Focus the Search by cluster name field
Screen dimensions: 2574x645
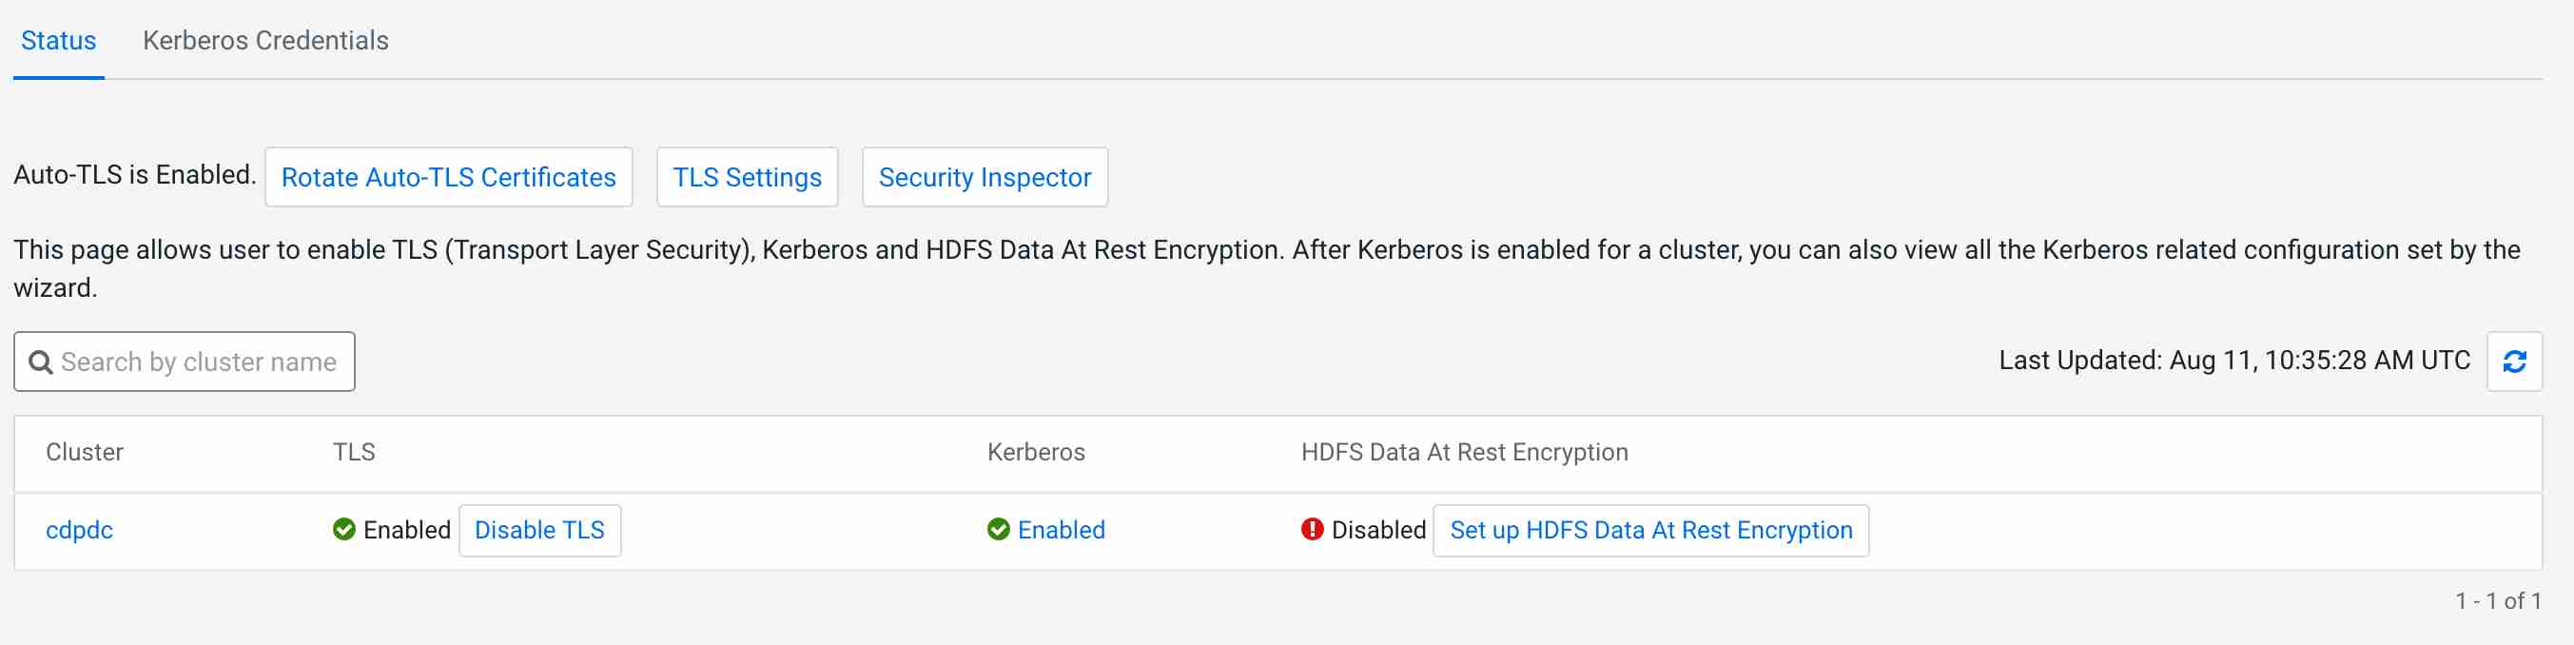pyautogui.click(x=198, y=362)
